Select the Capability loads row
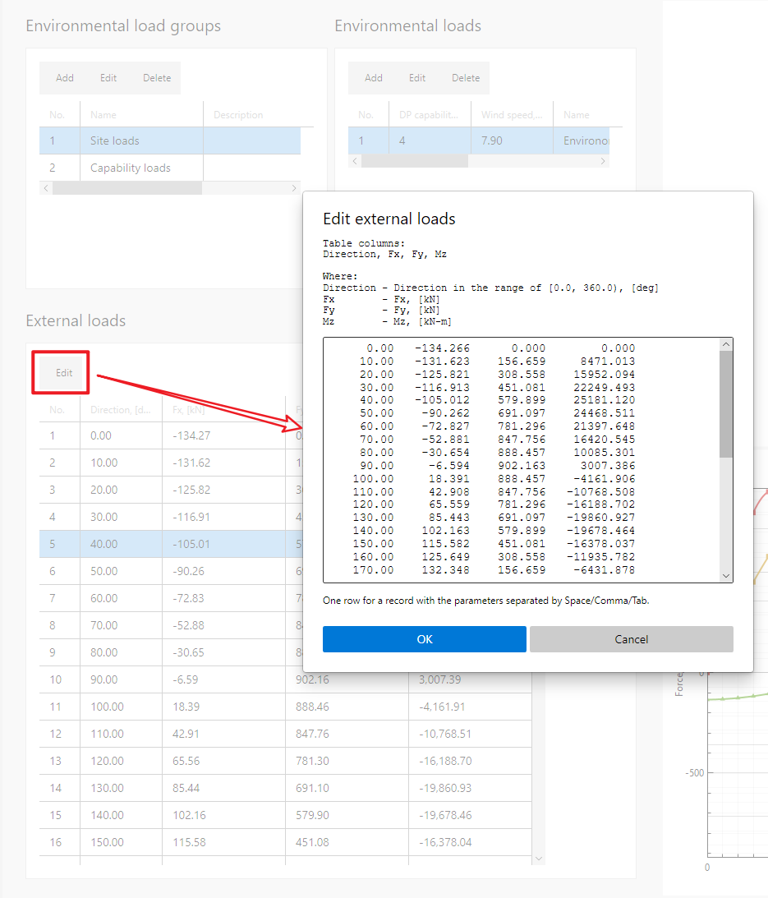Viewport: 768px width, 898px height. [170, 168]
